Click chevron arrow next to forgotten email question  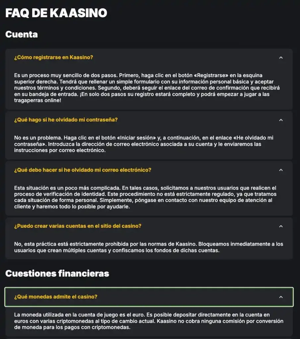click(x=281, y=170)
